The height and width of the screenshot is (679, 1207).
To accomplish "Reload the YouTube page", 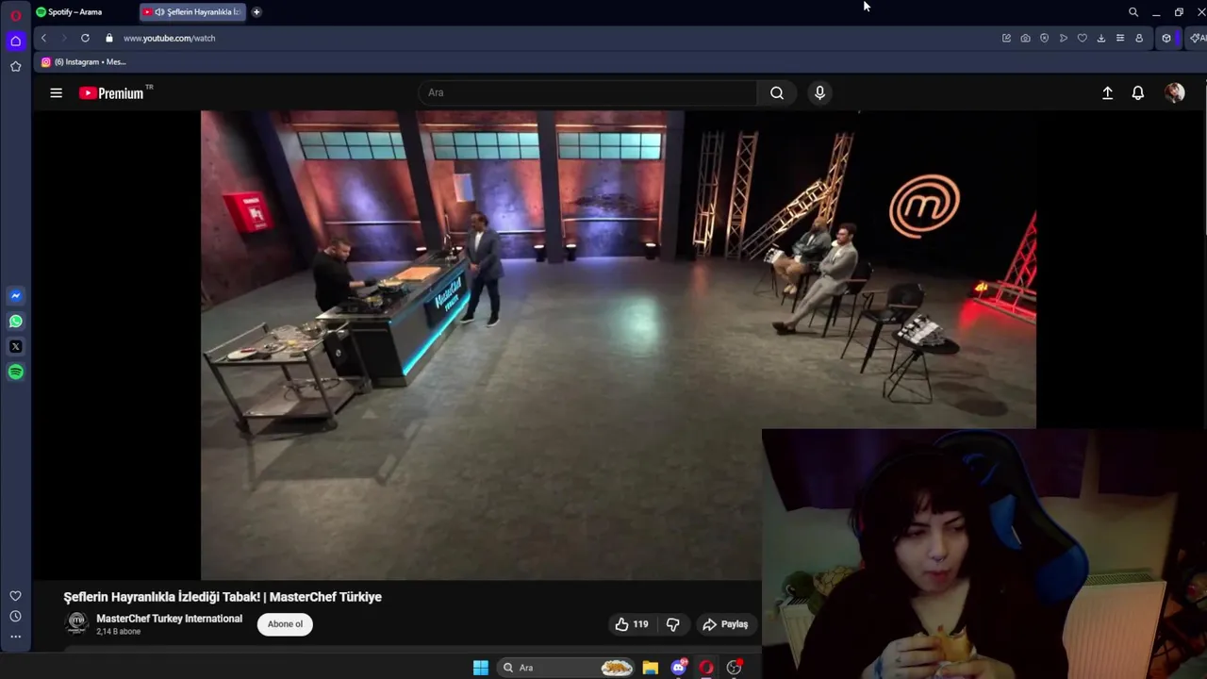I will tap(85, 38).
